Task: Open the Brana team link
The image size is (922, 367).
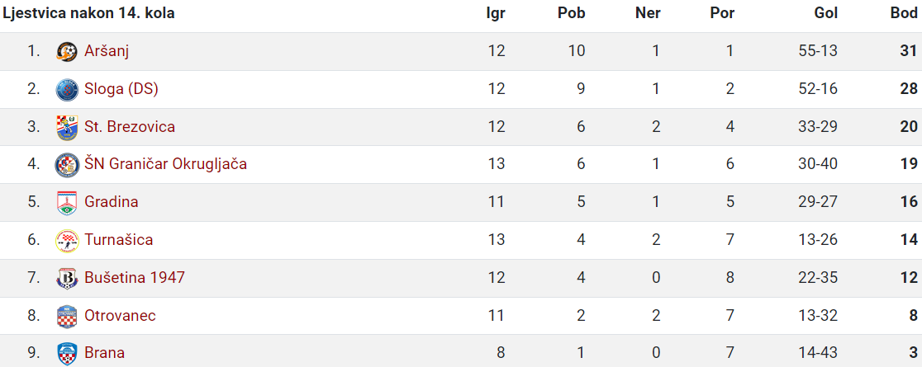Action: 104,353
